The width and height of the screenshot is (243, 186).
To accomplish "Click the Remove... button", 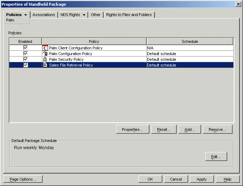I will [x=218, y=129].
